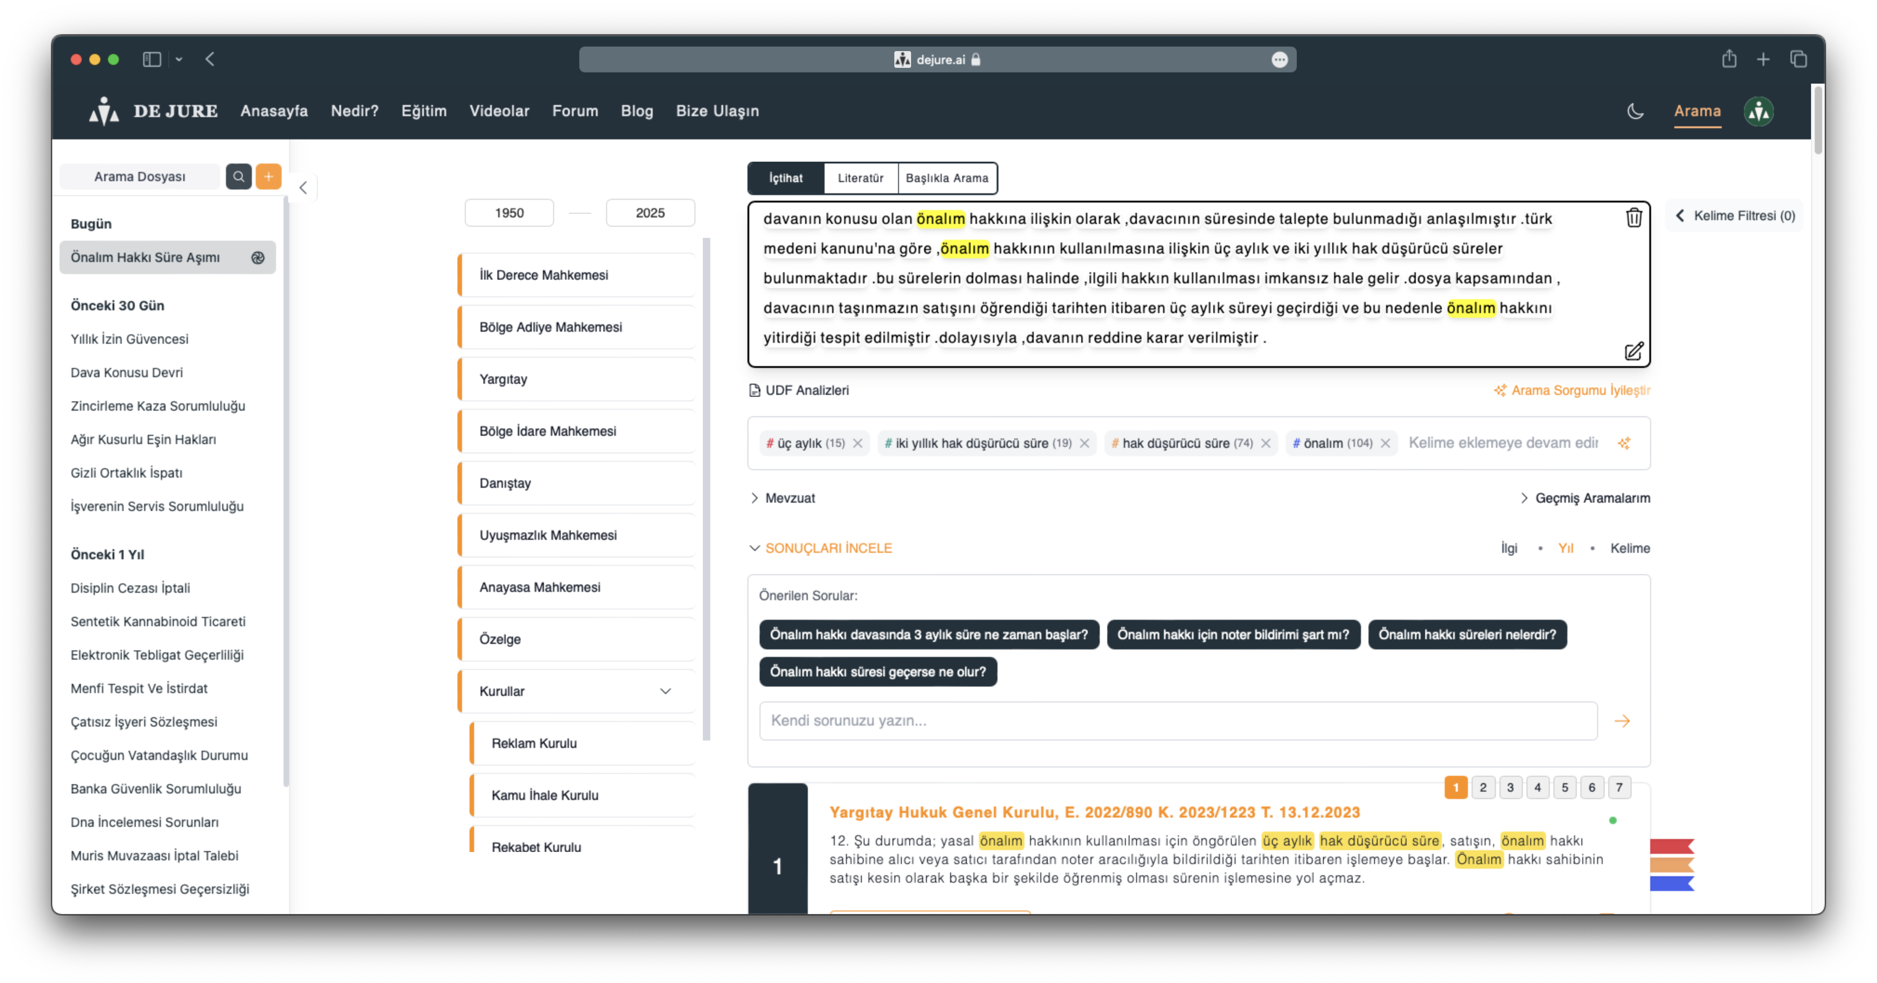This screenshot has width=1877, height=983.
Task: Open UDF Analizleri document icon
Action: click(754, 390)
